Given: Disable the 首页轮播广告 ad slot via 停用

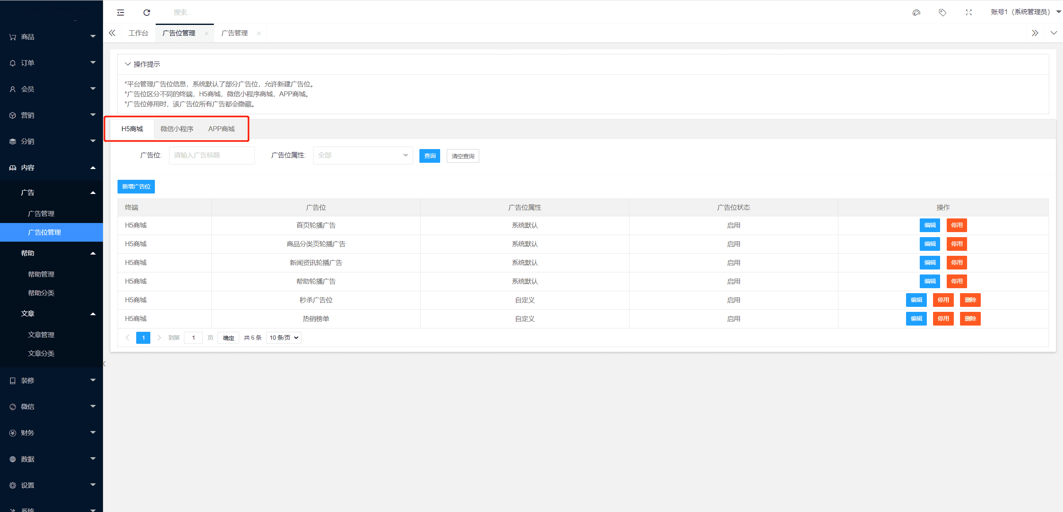Looking at the screenshot, I should (957, 225).
